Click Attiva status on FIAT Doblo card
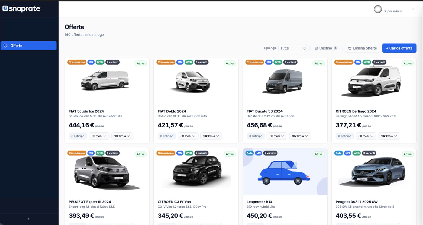The width and height of the screenshot is (423, 225). click(230, 63)
